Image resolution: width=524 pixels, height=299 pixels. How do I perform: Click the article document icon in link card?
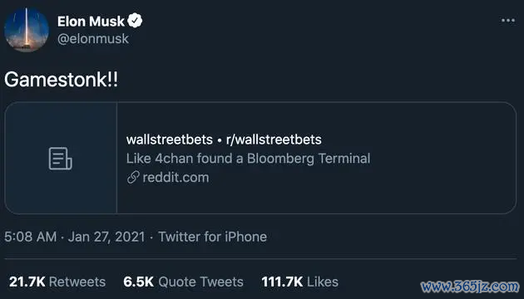click(x=60, y=159)
